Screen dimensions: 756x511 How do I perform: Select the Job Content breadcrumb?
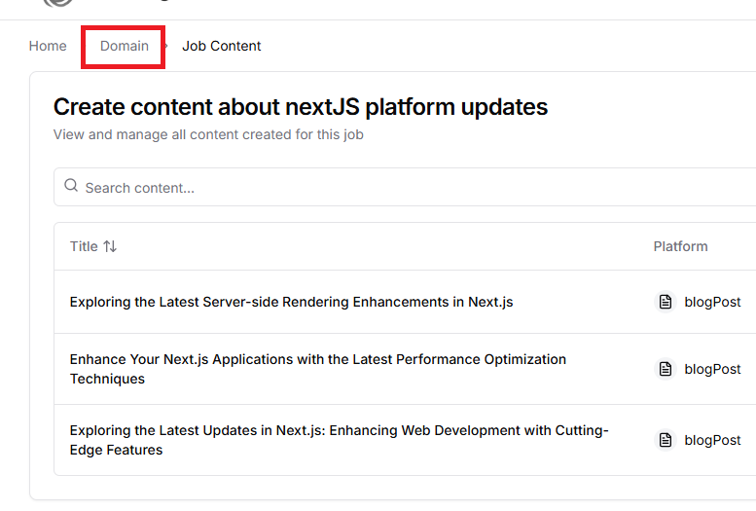pyautogui.click(x=221, y=46)
